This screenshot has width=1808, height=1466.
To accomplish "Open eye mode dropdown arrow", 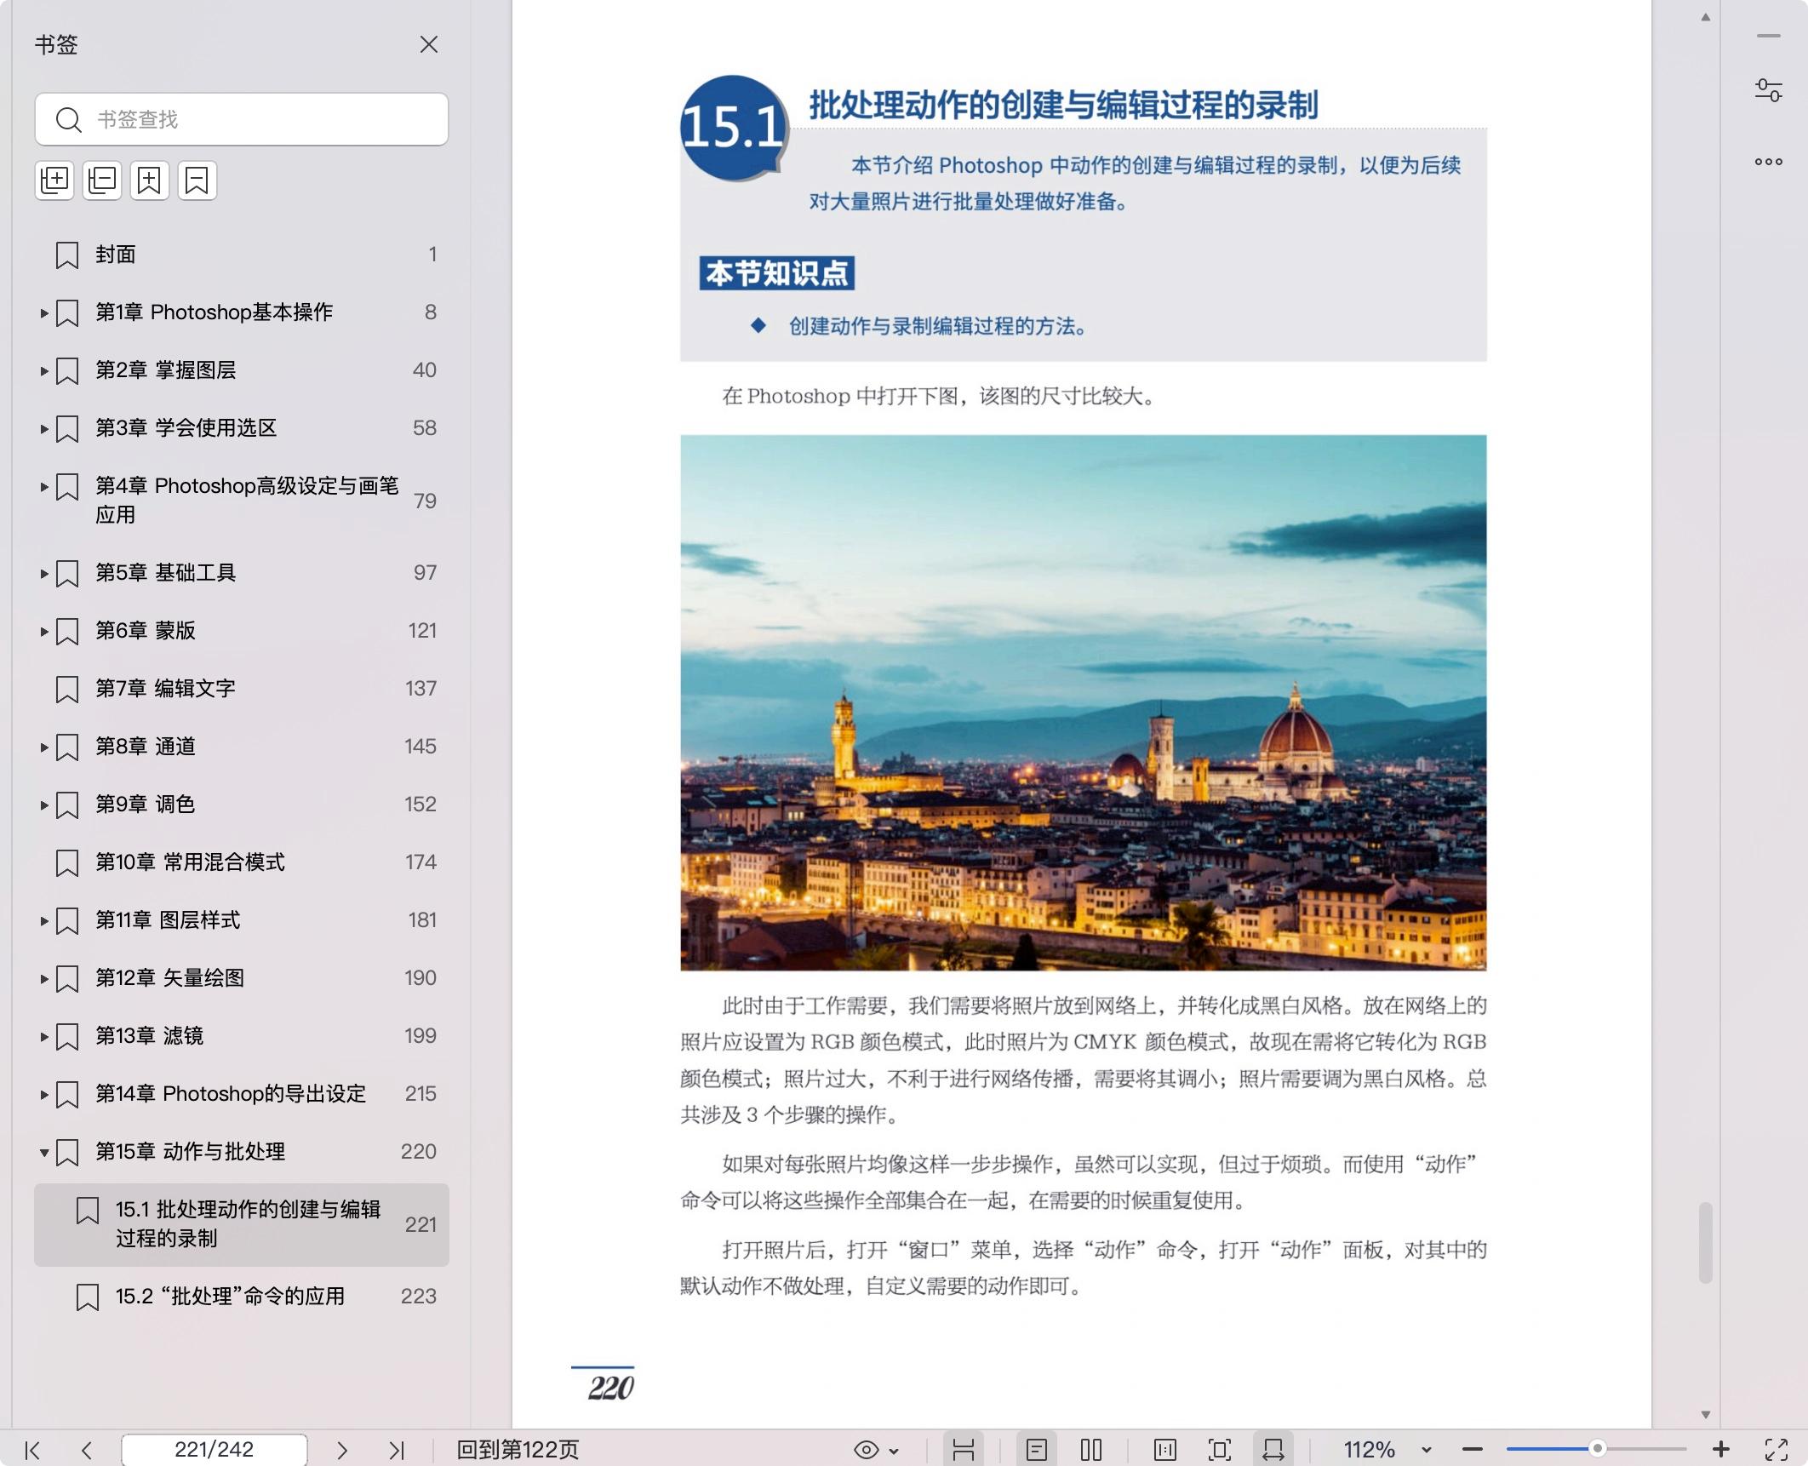I will click(x=894, y=1451).
